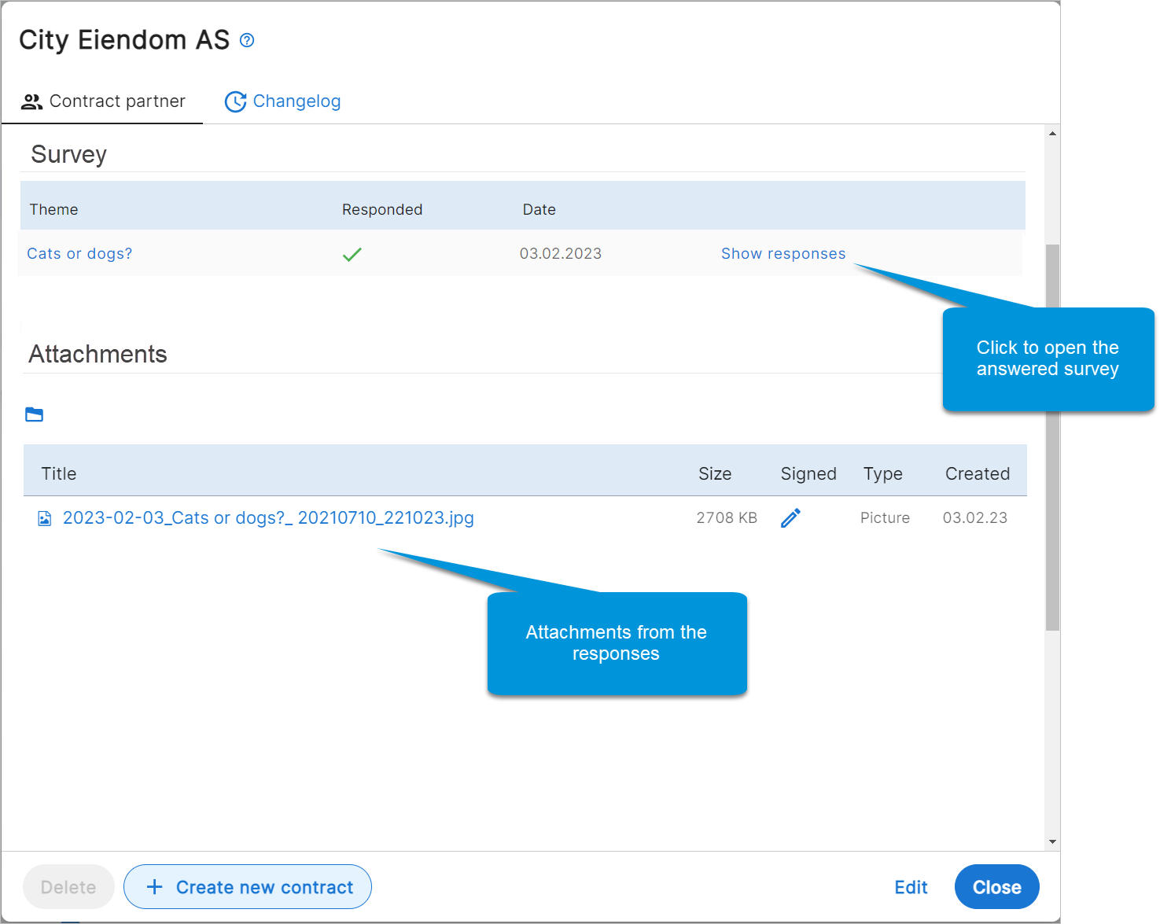
Task: Click Show responses link
Action: click(783, 253)
